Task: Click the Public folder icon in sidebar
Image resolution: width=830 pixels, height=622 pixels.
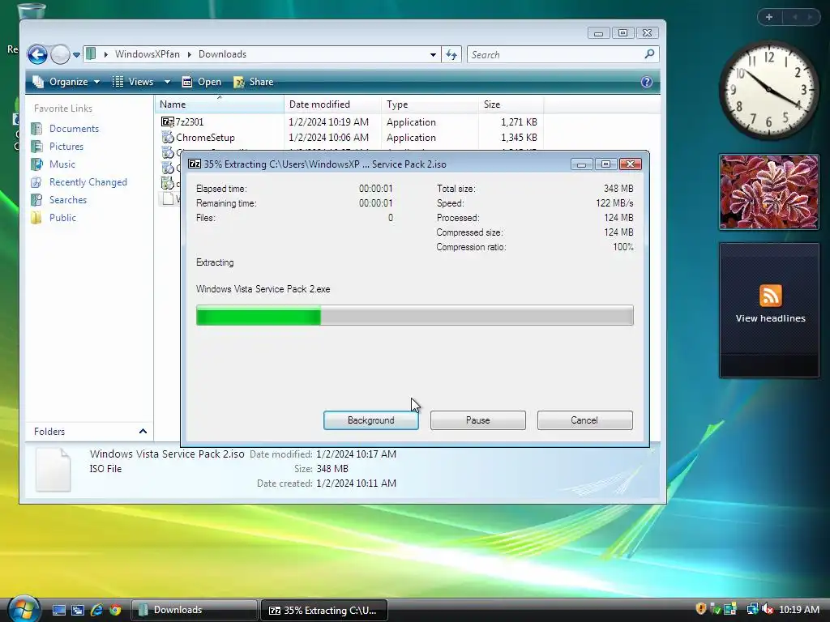Action: [x=36, y=218]
